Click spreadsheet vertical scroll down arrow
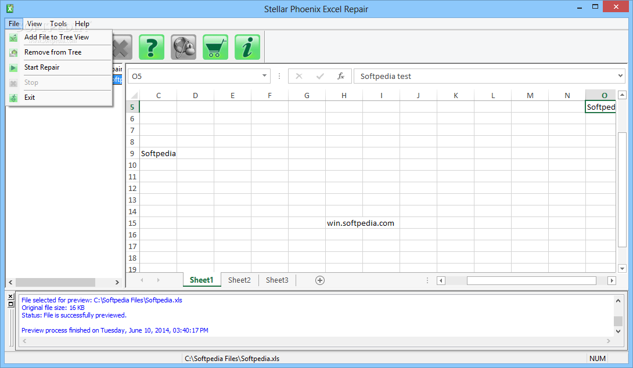The image size is (633, 368). (622, 268)
